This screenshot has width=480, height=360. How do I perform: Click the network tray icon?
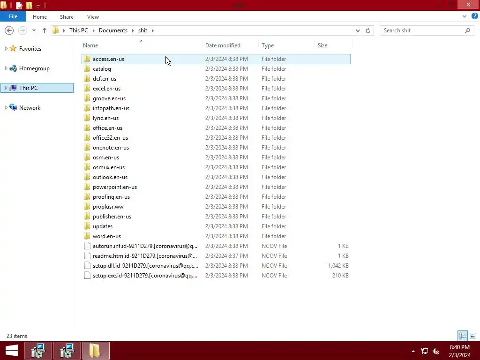(x=425, y=351)
